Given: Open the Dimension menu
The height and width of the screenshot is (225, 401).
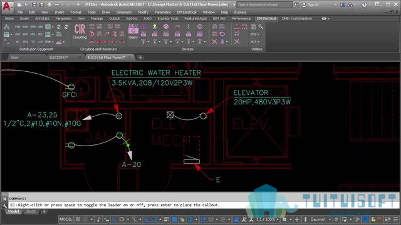Looking at the screenshot, I should [x=124, y=12].
